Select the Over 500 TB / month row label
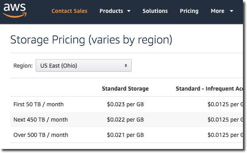247x153 pixels. point(40,135)
